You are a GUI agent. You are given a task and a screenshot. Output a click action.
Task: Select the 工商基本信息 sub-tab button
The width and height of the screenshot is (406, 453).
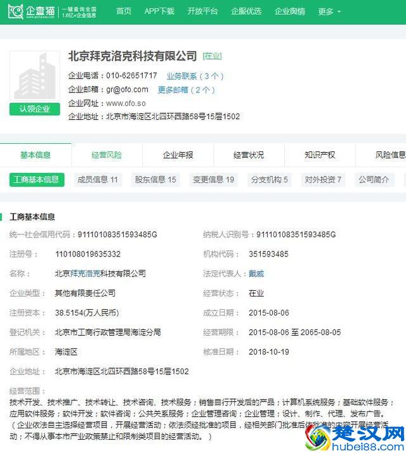37,180
